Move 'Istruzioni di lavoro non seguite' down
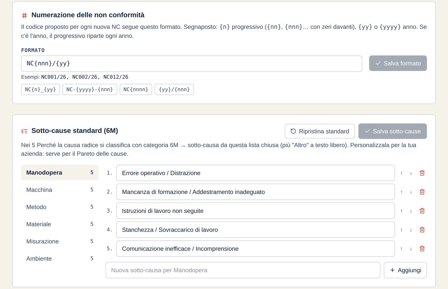Image resolution: width=448 pixels, height=289 pixels. coord(411,211)
